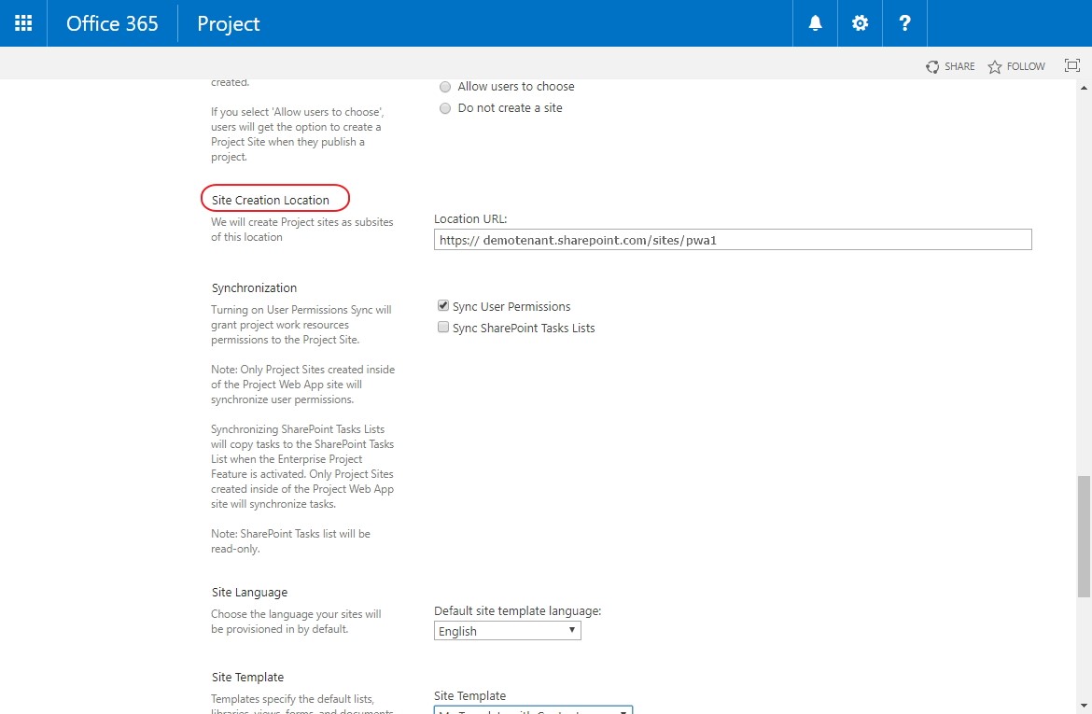The width and height of the screenshot is (1092, 714).
Task: Enable Sync SharePoint Tasks Lists
Action: [x=443, y=328]
